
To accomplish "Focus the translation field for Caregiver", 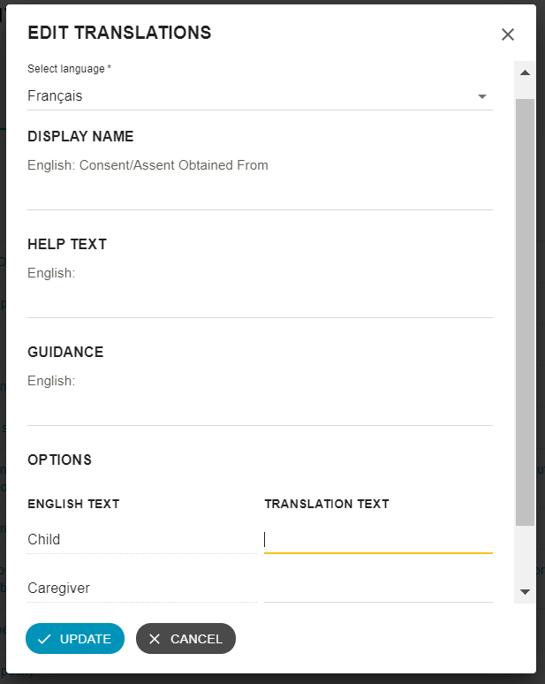I will [x=378, y=589].
